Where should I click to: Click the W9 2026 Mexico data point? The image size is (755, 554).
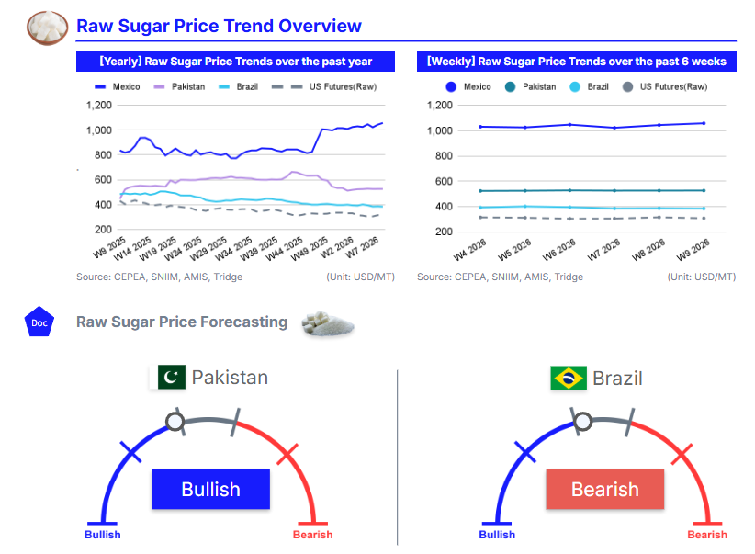click(703, 123)
